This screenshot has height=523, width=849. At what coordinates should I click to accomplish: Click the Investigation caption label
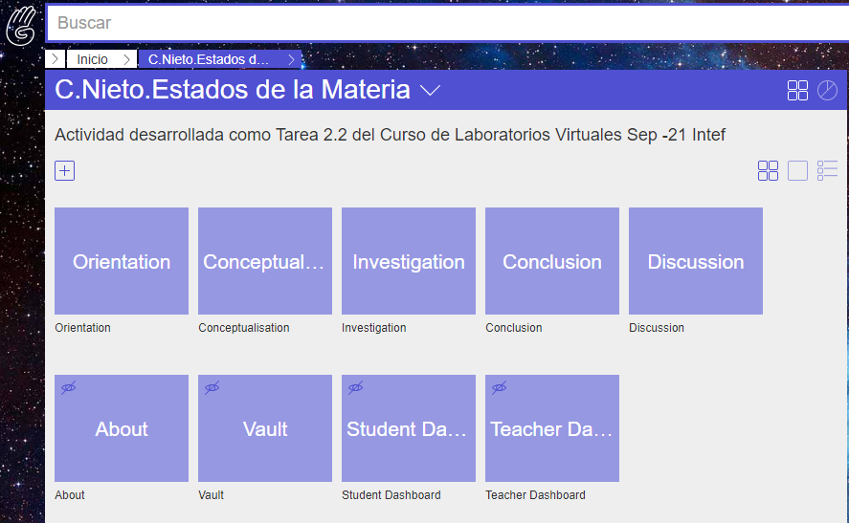click(373, 328)
